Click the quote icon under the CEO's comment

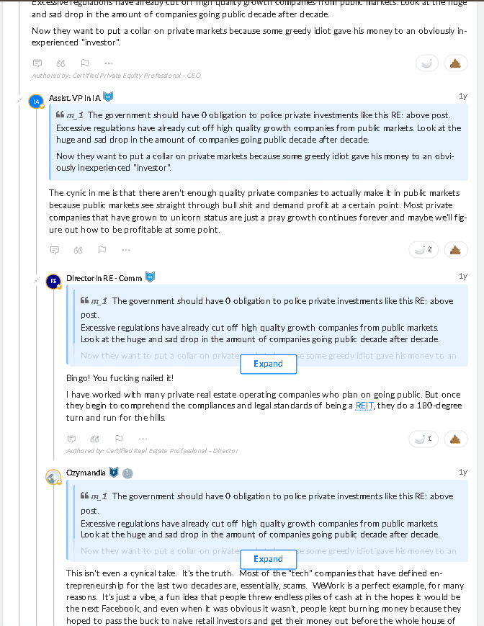pos(60,63)
